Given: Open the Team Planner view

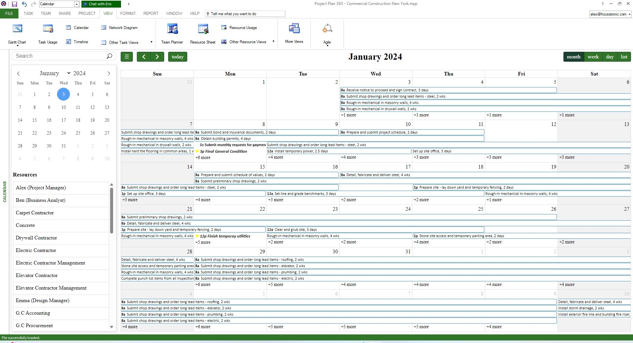Looking at the screenshot, I should [171, 33].
